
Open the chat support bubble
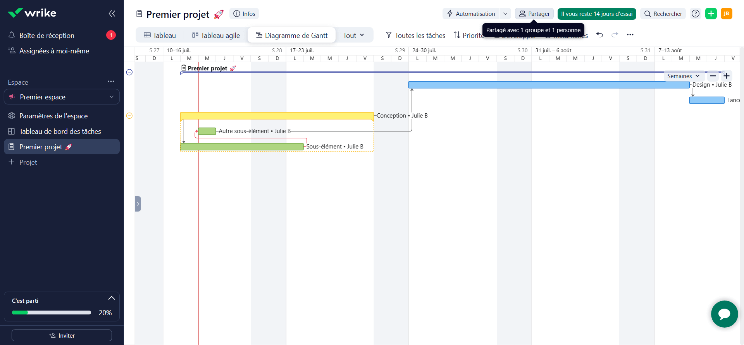tap(724, 314)
